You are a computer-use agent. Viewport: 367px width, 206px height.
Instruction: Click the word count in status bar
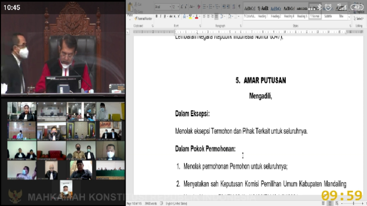click(150, 203)
